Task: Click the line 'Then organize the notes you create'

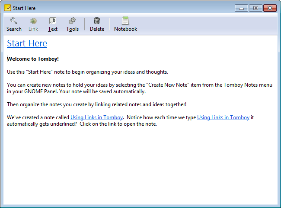Action: 96,104
